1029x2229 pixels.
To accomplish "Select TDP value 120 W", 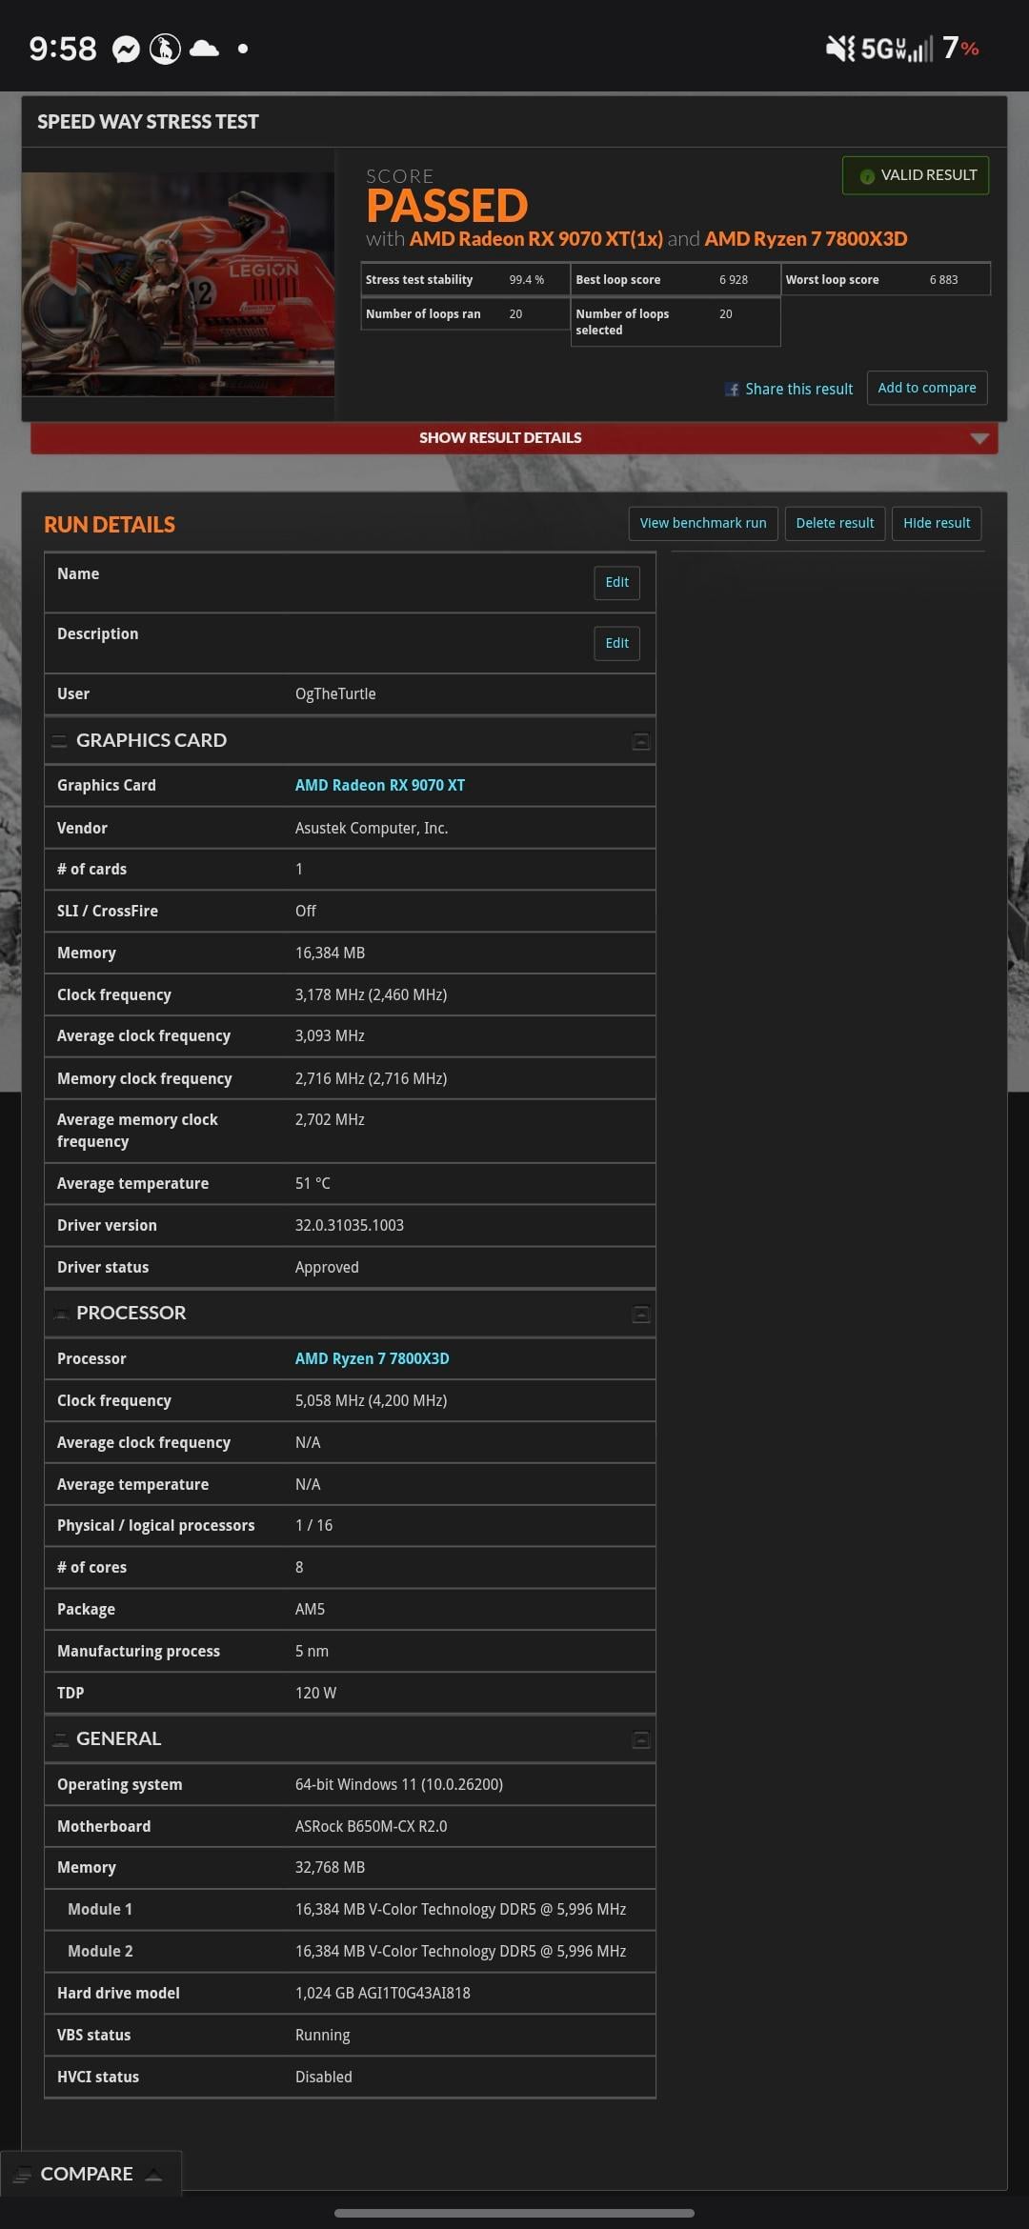I will click(316, 1694).
